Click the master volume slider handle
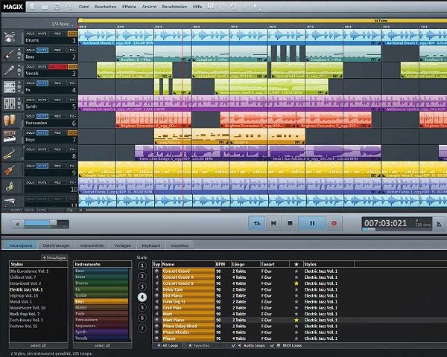The height and width of the screenshot is (357, 447). pyautogui.click(x=53, y=222)
